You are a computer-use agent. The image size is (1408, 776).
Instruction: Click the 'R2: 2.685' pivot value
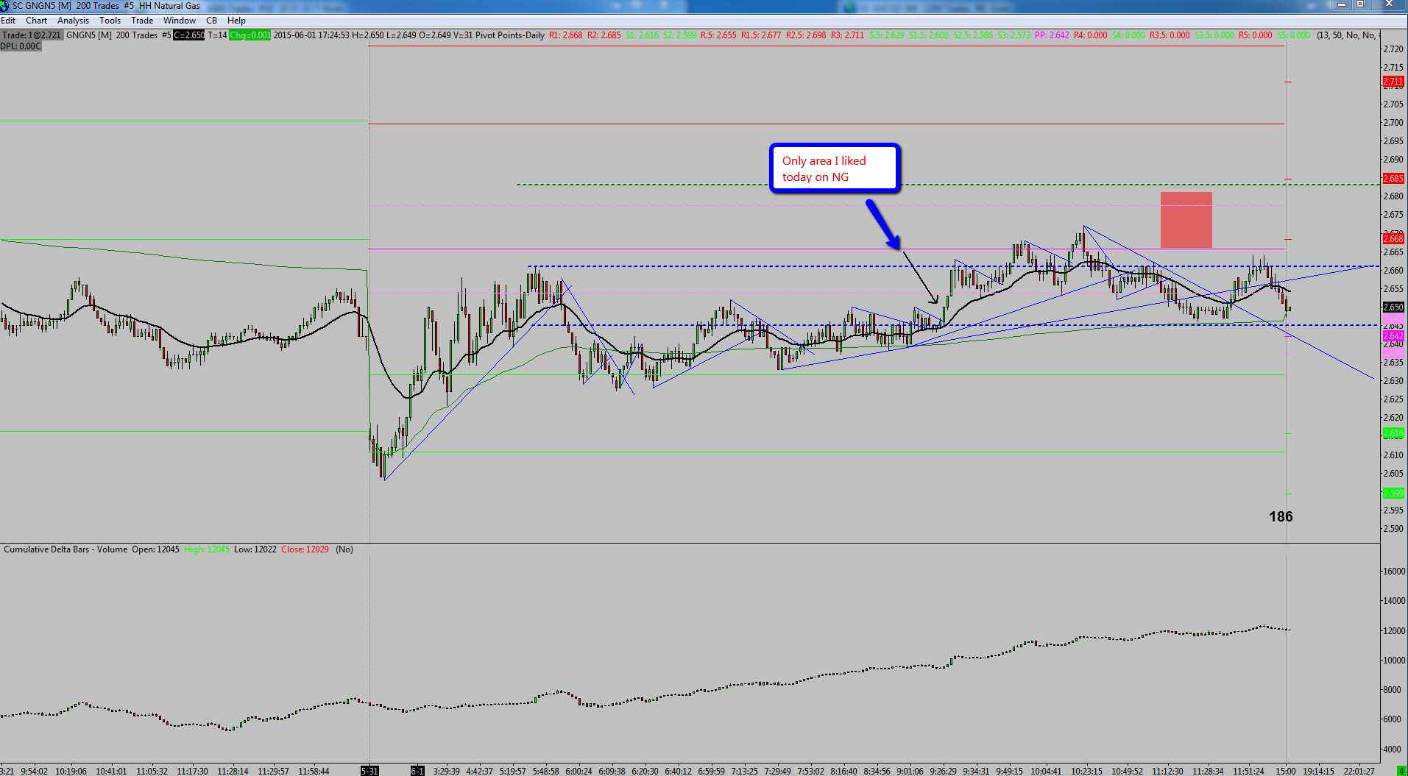(604, 35)
